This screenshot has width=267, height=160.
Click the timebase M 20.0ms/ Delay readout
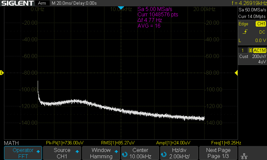(74, 3)
